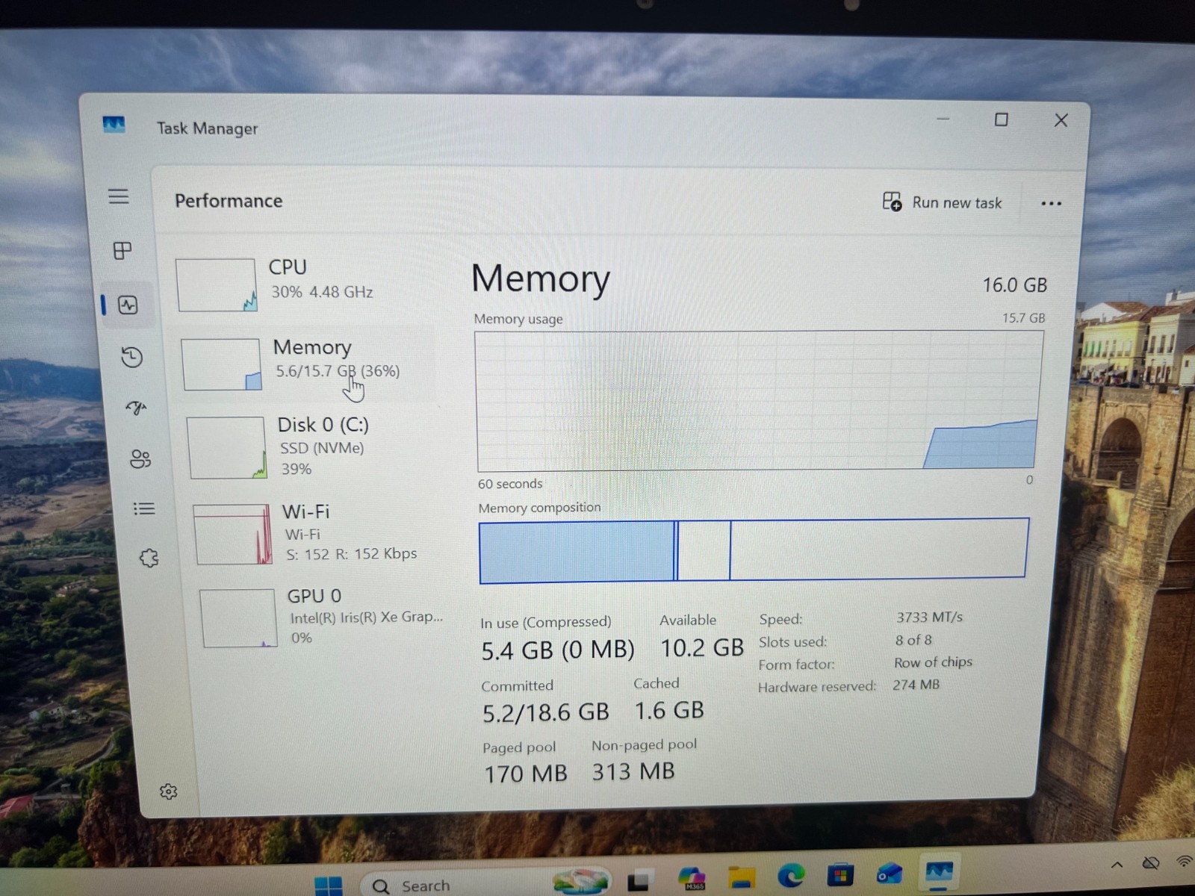Open the Startup apps page icon
Viewport: 1195px width, 896px height.
coord(136,408)
